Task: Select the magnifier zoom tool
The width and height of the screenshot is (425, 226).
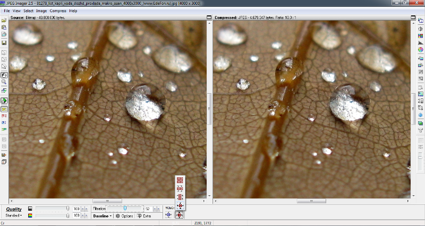Action: pyautogui.click(x=4, y=82)
